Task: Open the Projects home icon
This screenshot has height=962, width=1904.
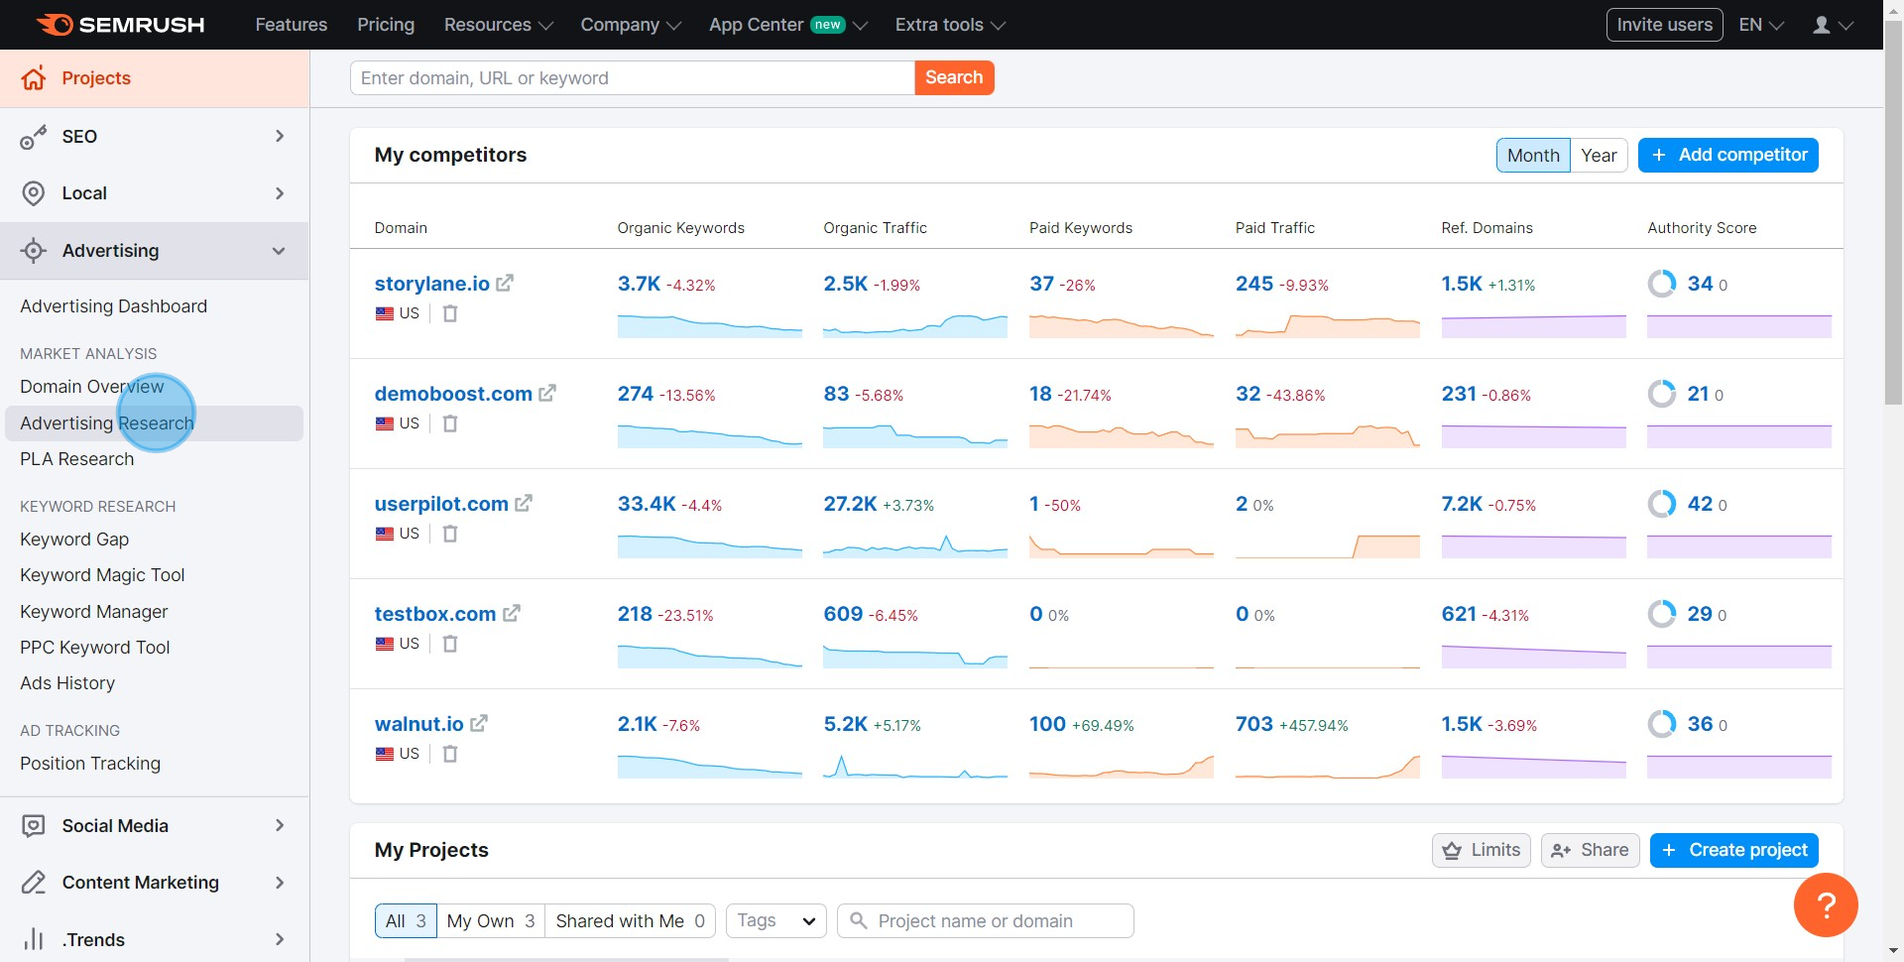Action: pyautogui.click(x=34, y=78)
